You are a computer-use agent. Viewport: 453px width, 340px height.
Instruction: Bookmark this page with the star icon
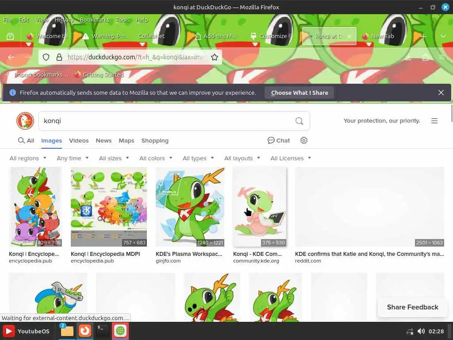pyautogui.click(x=215, y=57)
